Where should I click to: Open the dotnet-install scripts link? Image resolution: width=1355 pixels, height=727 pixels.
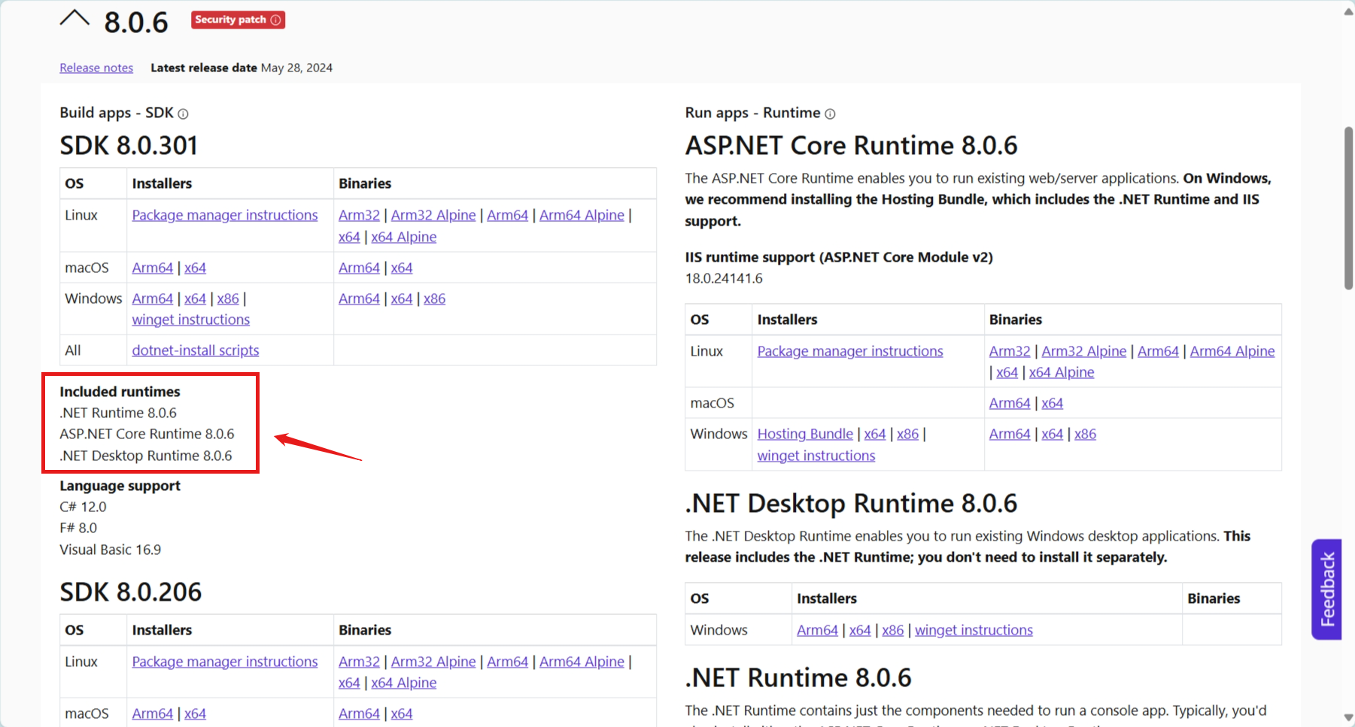(196, 350)
